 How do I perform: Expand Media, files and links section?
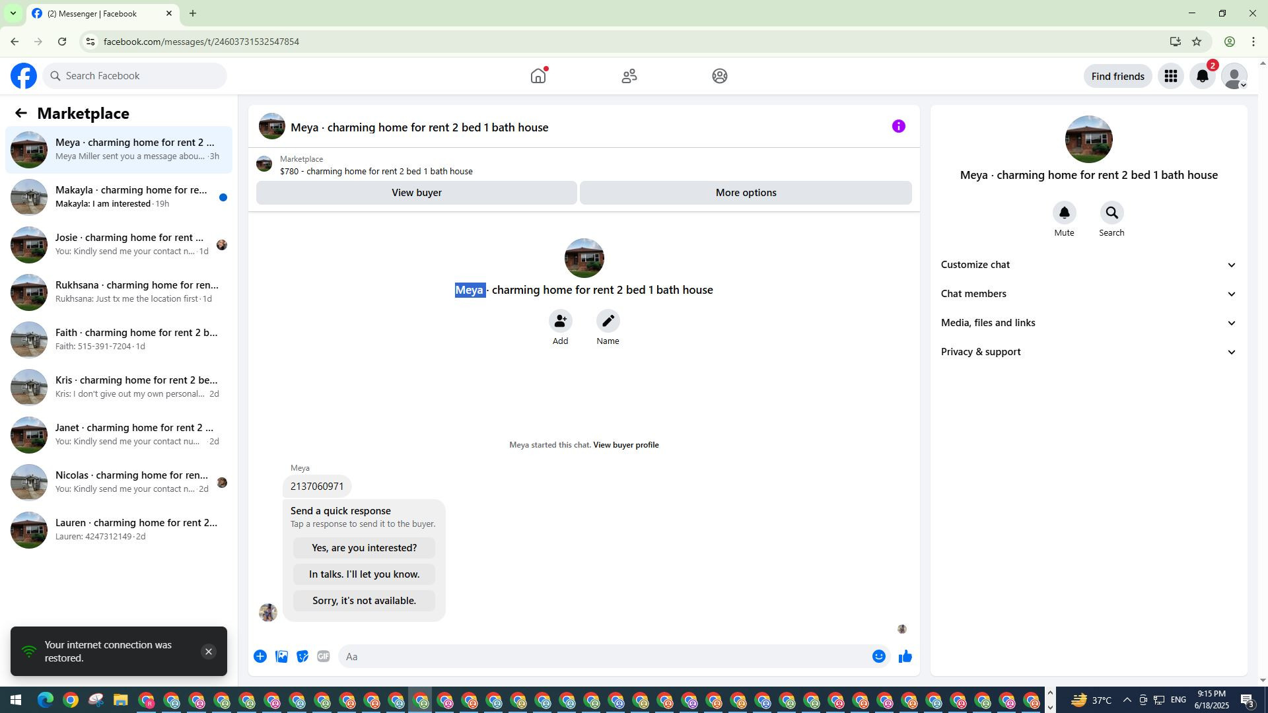click(1088, 323)
